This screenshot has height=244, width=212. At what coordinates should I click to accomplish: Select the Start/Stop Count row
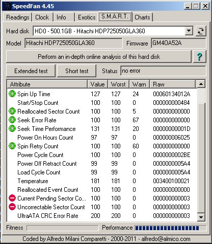102,103
